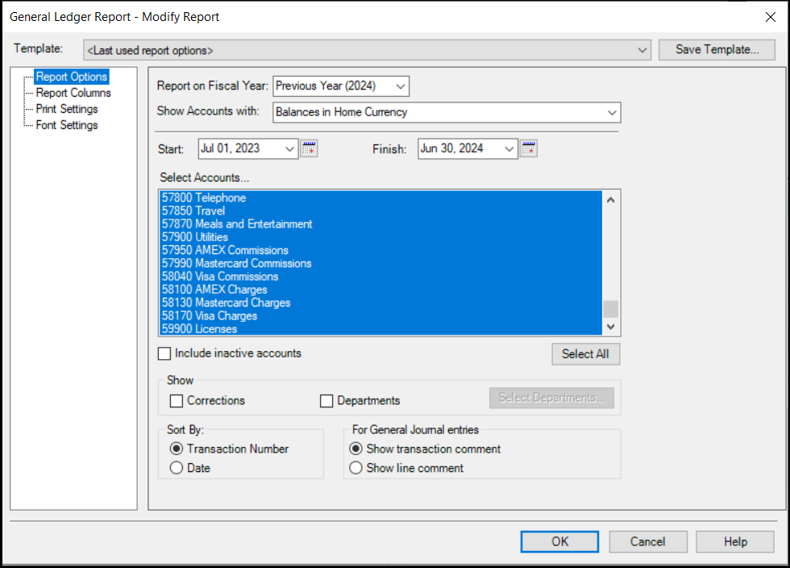Select account 57950 AMEX Commissions

point(380,250)
